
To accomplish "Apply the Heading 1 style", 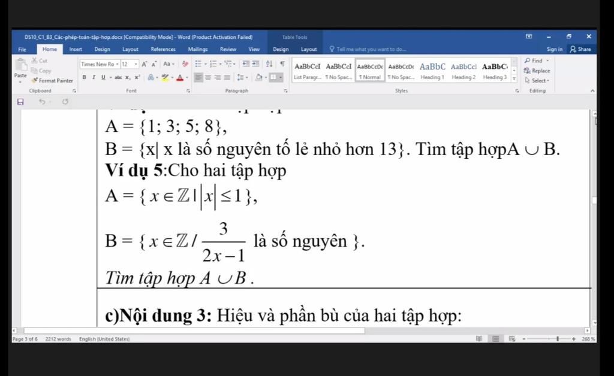I will 432,71.
